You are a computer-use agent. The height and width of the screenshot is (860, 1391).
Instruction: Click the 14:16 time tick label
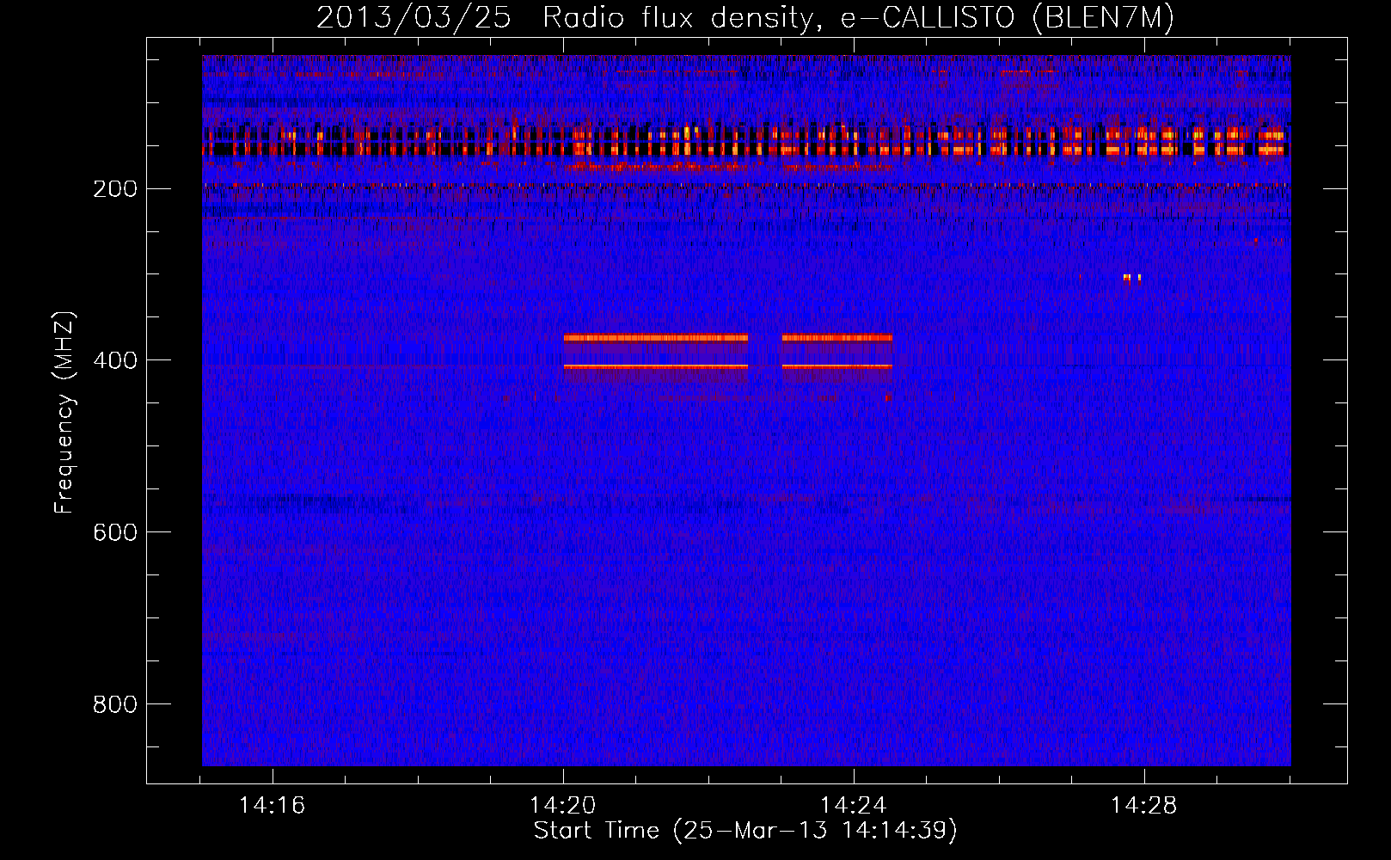[273, 806]
